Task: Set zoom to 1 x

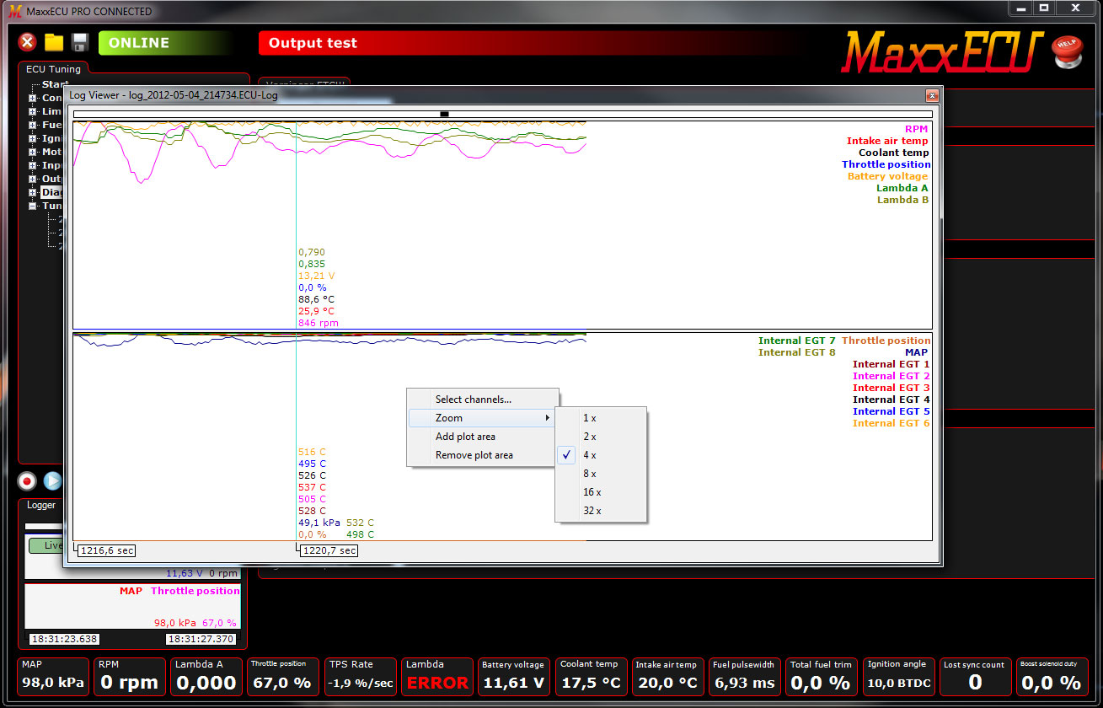Action: pos(601,418)
